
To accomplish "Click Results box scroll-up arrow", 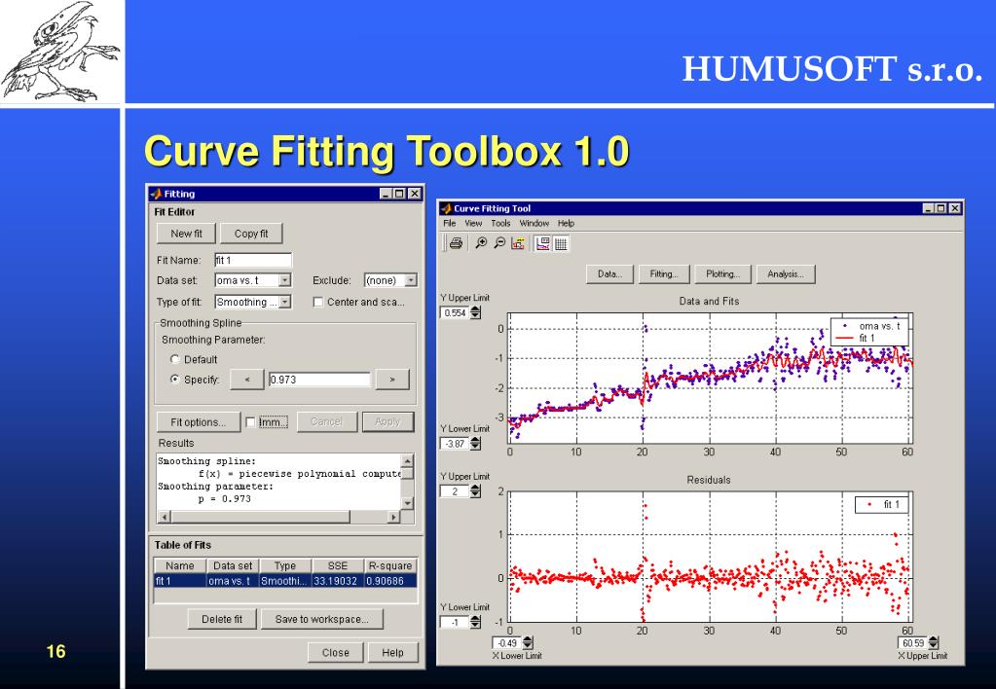I will click(x=408, y=460).
